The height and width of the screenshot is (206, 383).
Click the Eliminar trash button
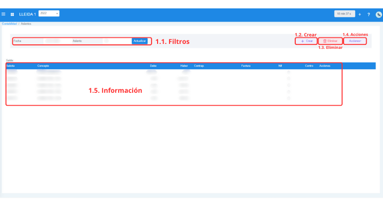[331, 41]
